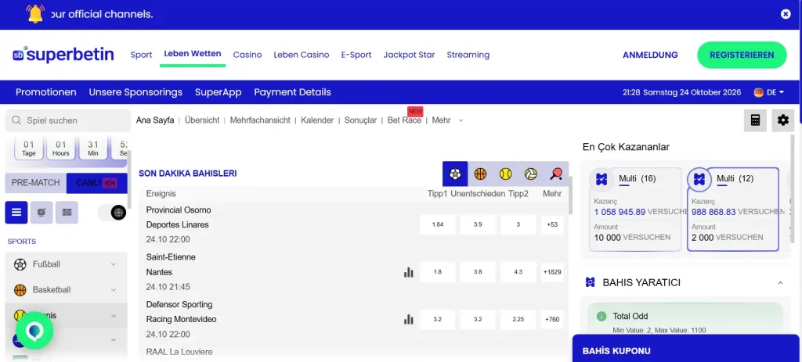The width and height of the screenshot is (802, 362).
Task: Click the Bahis Yaratici icon
Action: tap(591, 282)
